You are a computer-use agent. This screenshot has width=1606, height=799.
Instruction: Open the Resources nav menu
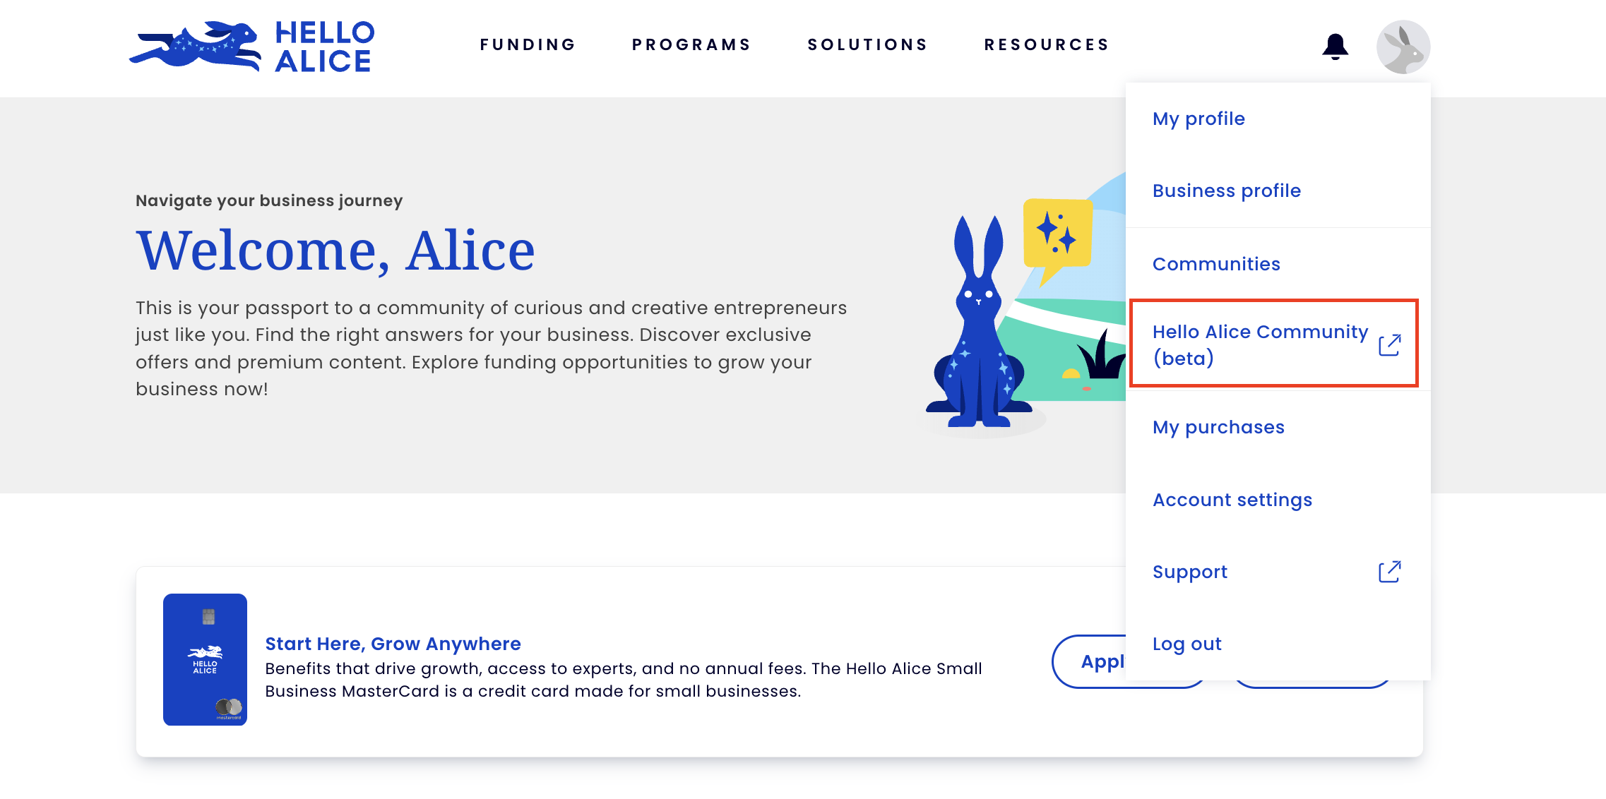click(x=1047, y=44)
